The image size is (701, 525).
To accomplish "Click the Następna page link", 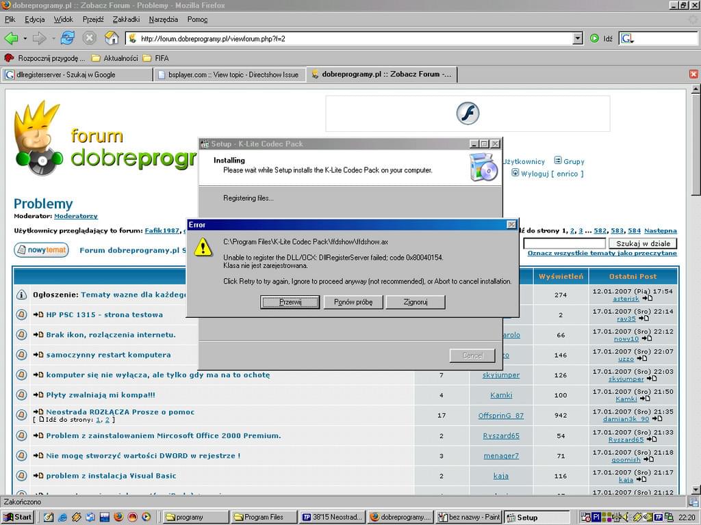I will coord(661,231).
